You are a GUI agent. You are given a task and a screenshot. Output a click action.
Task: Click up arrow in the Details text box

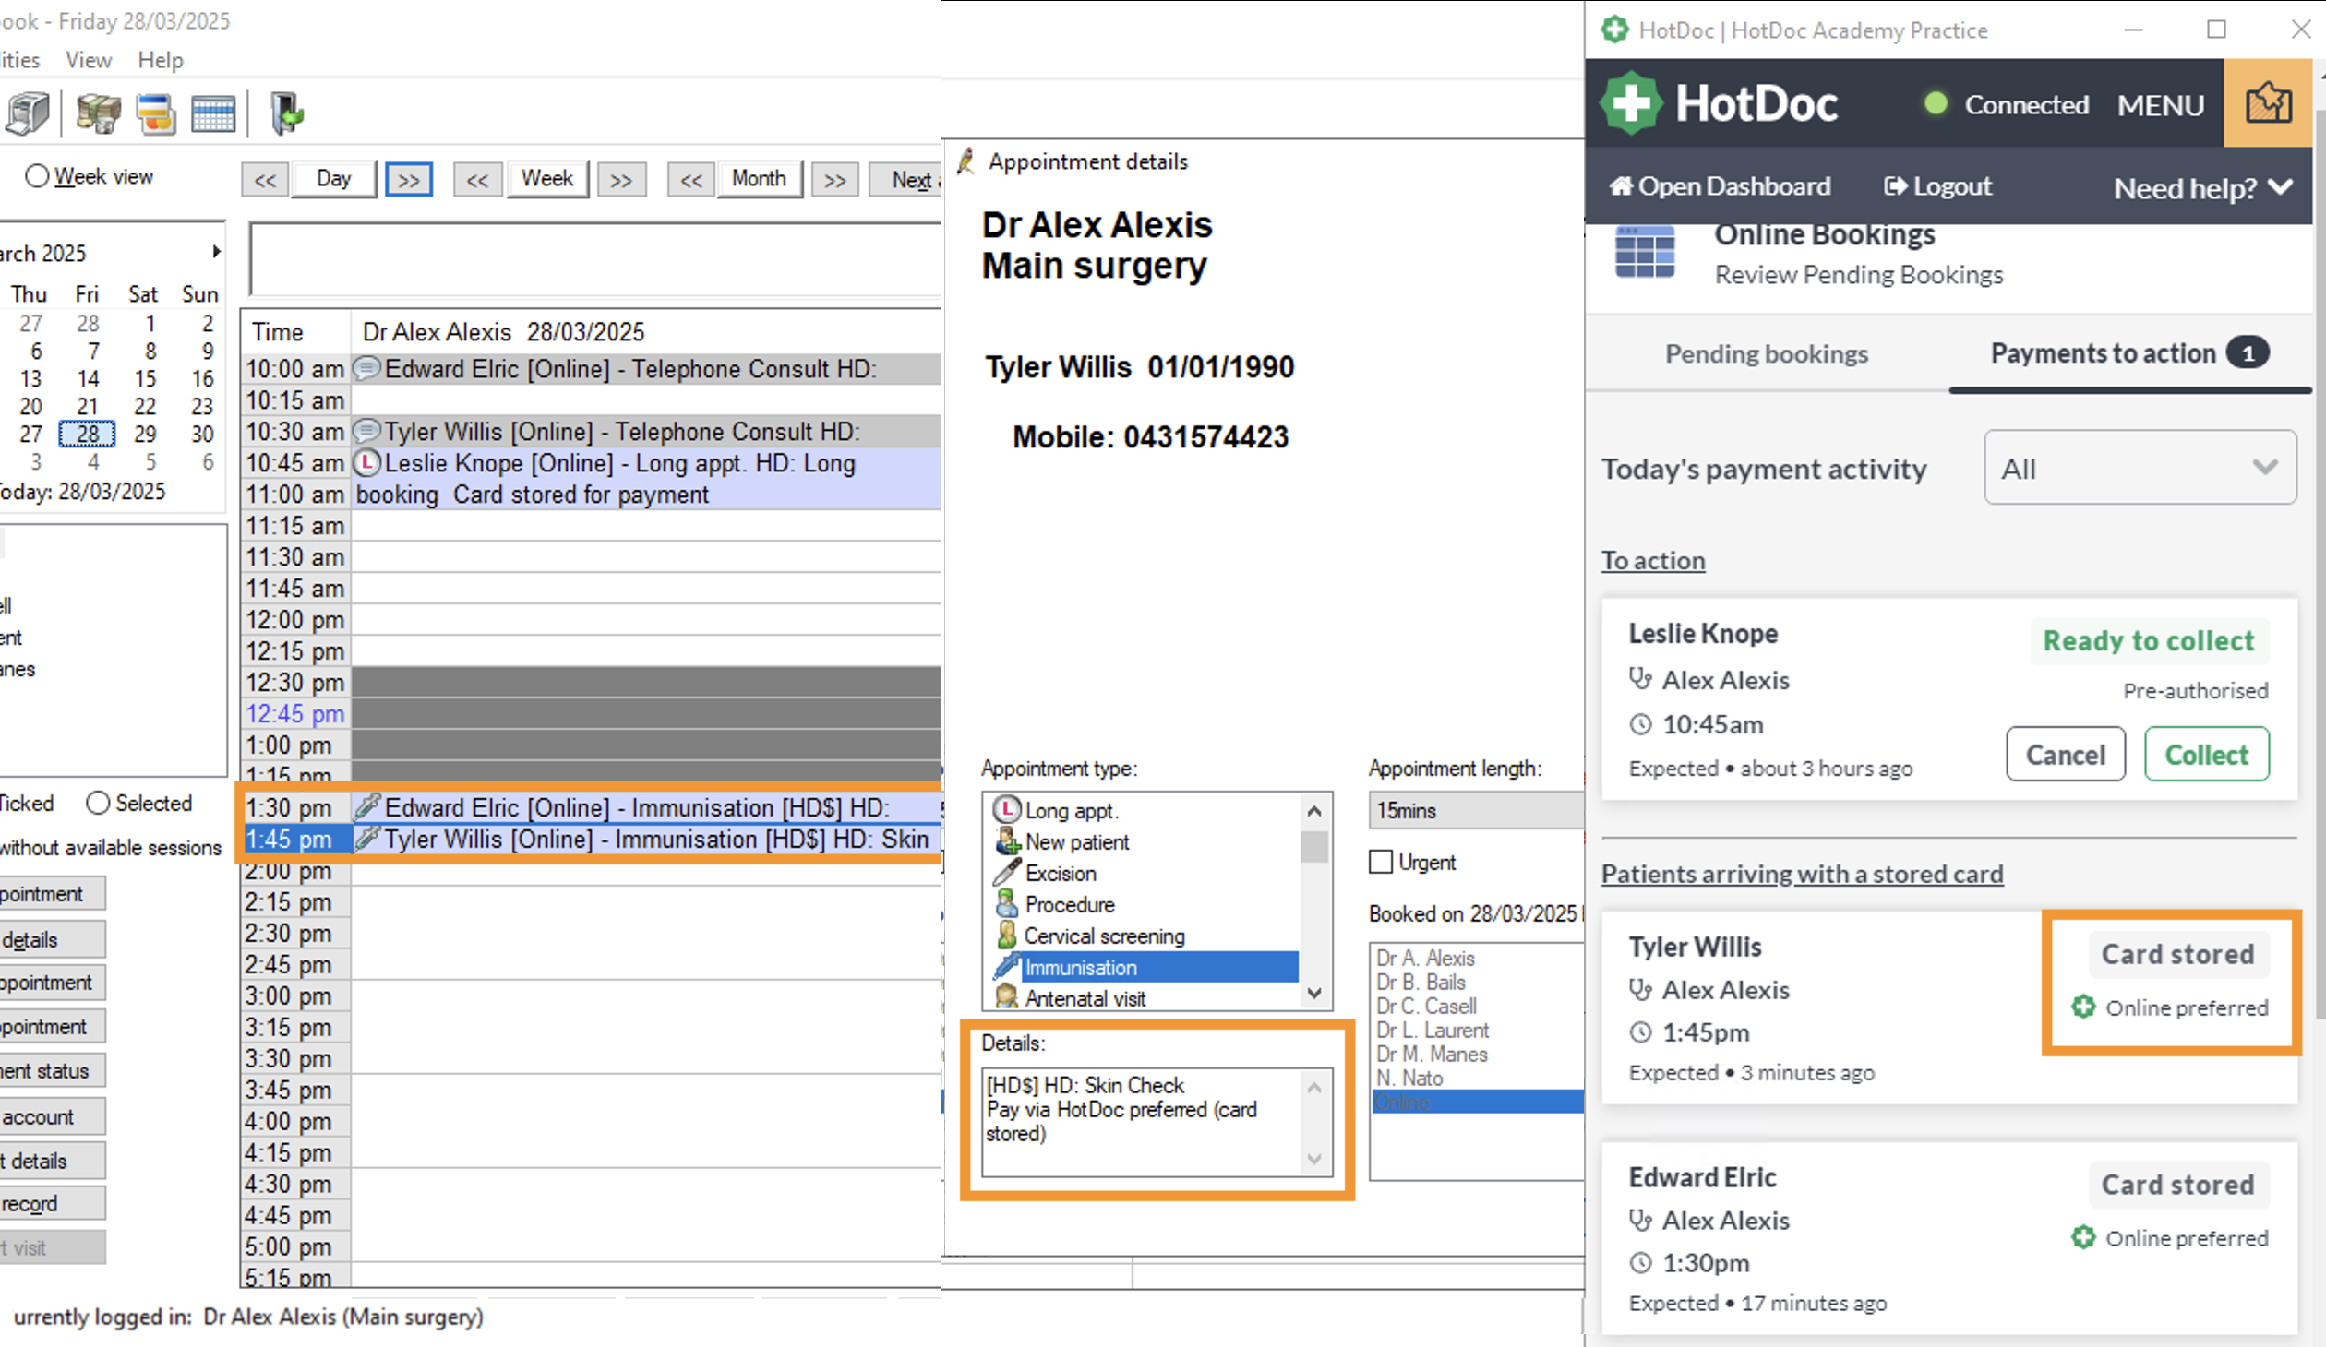click(1314, 1088)
